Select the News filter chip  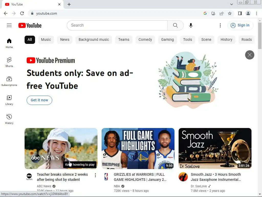(x=65, y=40)
